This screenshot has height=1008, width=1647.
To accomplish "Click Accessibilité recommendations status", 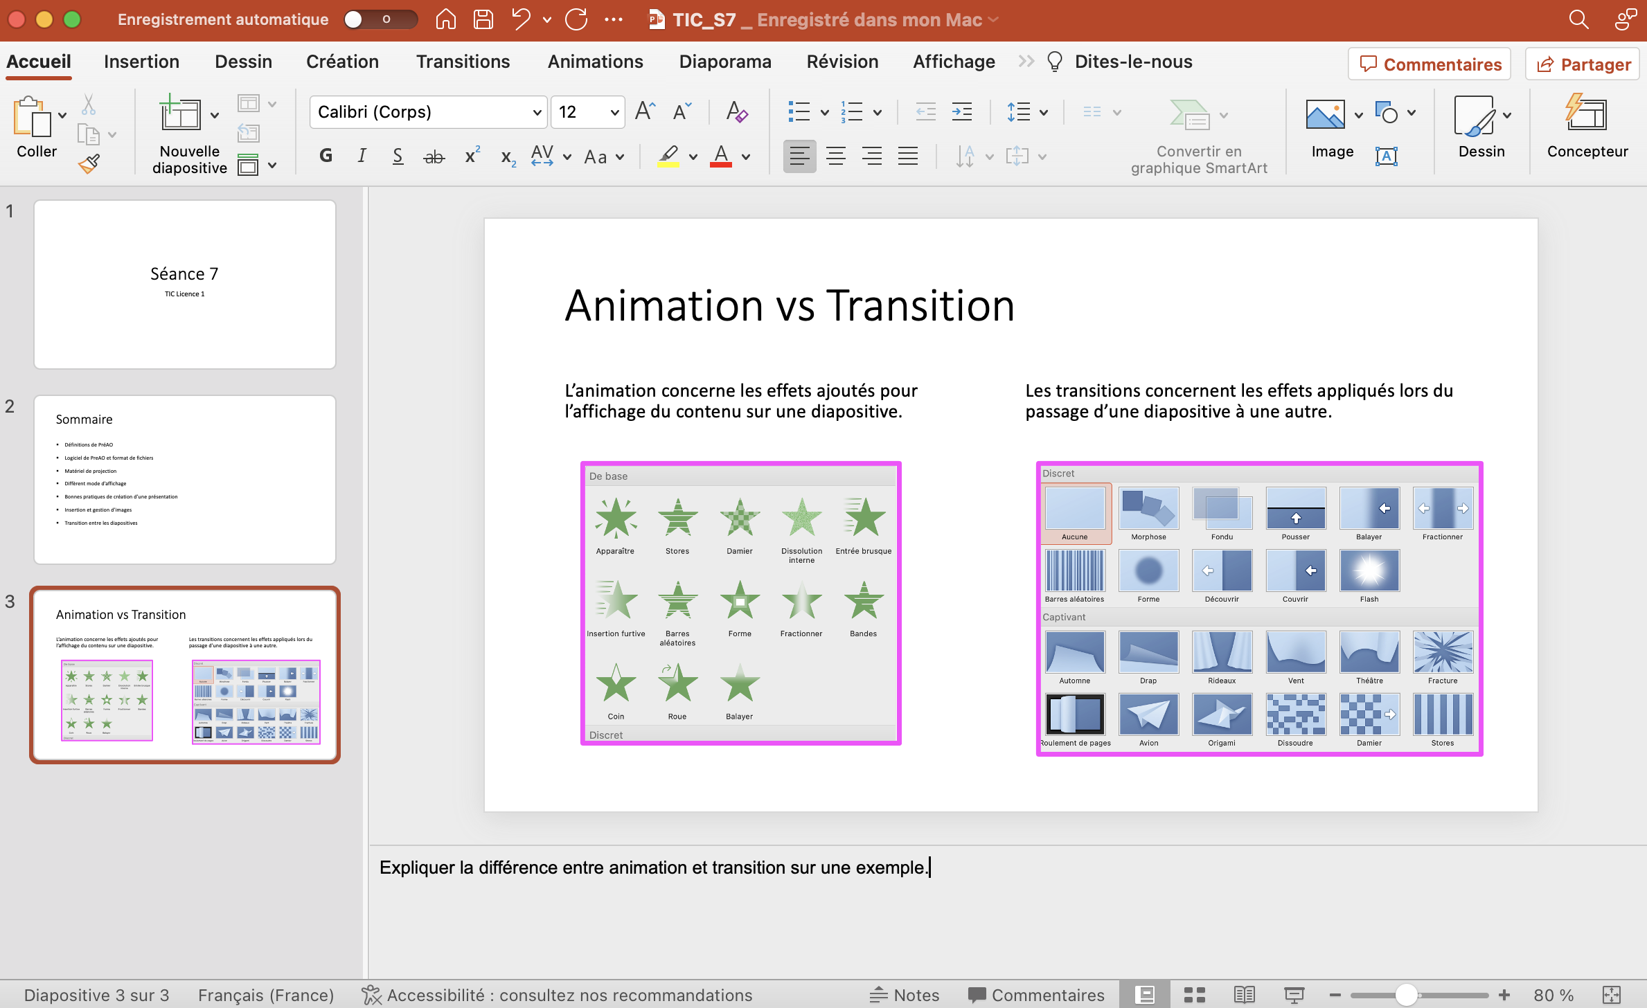I will click(x=557, y=995).
